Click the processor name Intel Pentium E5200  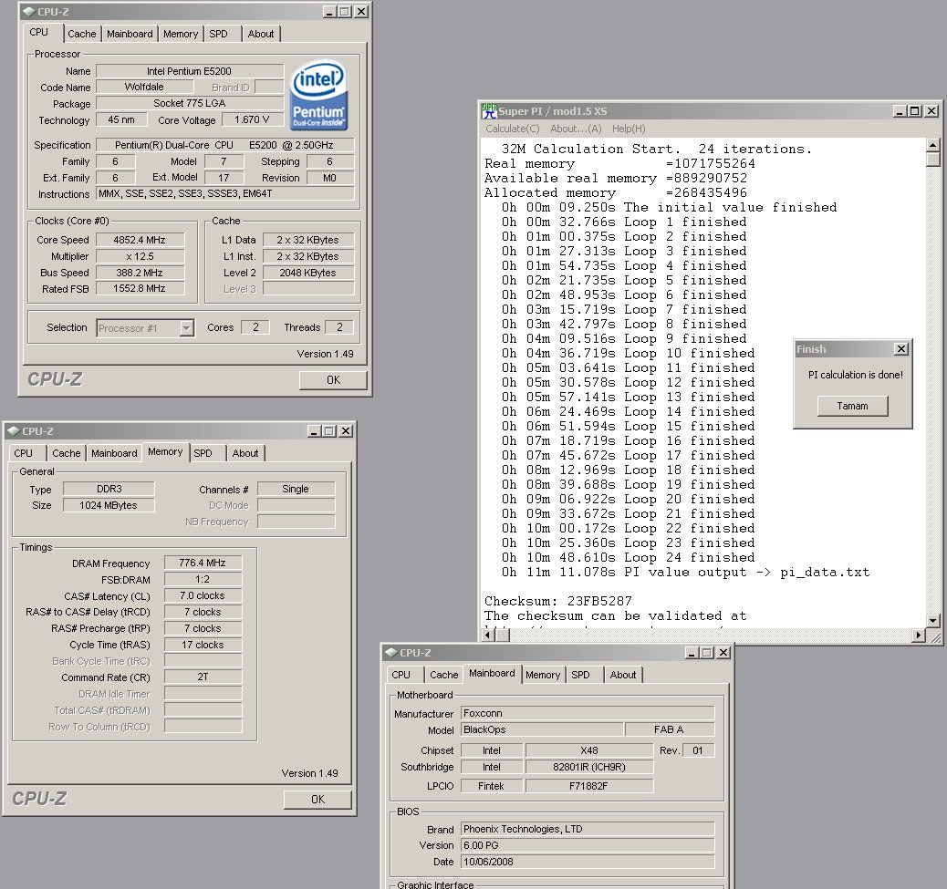click(x=189, y=71)
